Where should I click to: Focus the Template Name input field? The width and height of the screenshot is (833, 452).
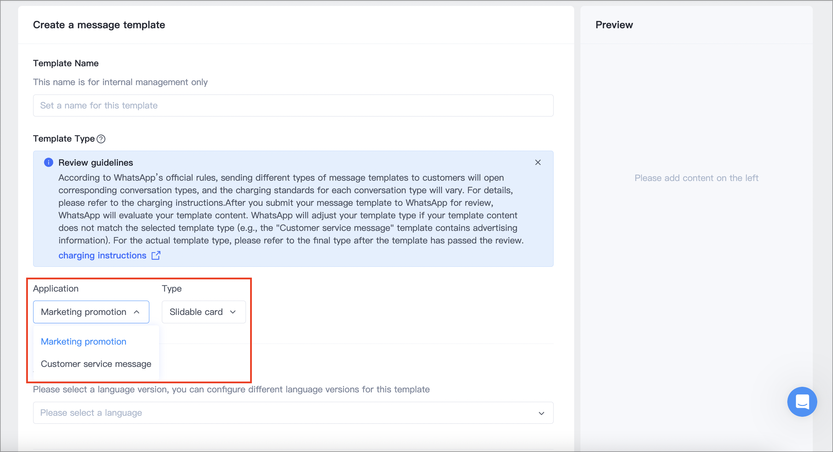[x=293, y=105]
